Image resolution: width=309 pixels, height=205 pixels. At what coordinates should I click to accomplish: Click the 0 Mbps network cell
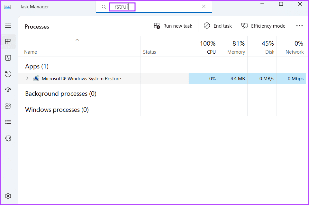[x=291, y=79]
